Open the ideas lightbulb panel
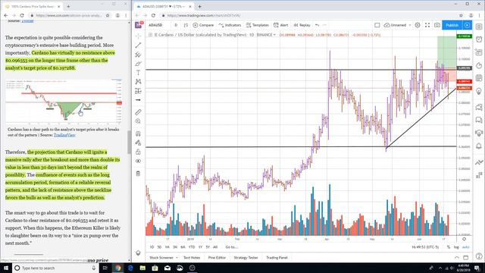 coord(479,92)
